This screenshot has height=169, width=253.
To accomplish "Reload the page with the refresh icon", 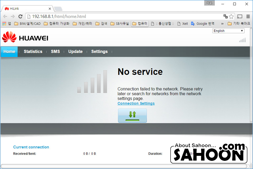I will (20, 16).
